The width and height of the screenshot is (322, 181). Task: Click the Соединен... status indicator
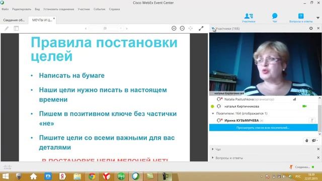click(302, 167)
